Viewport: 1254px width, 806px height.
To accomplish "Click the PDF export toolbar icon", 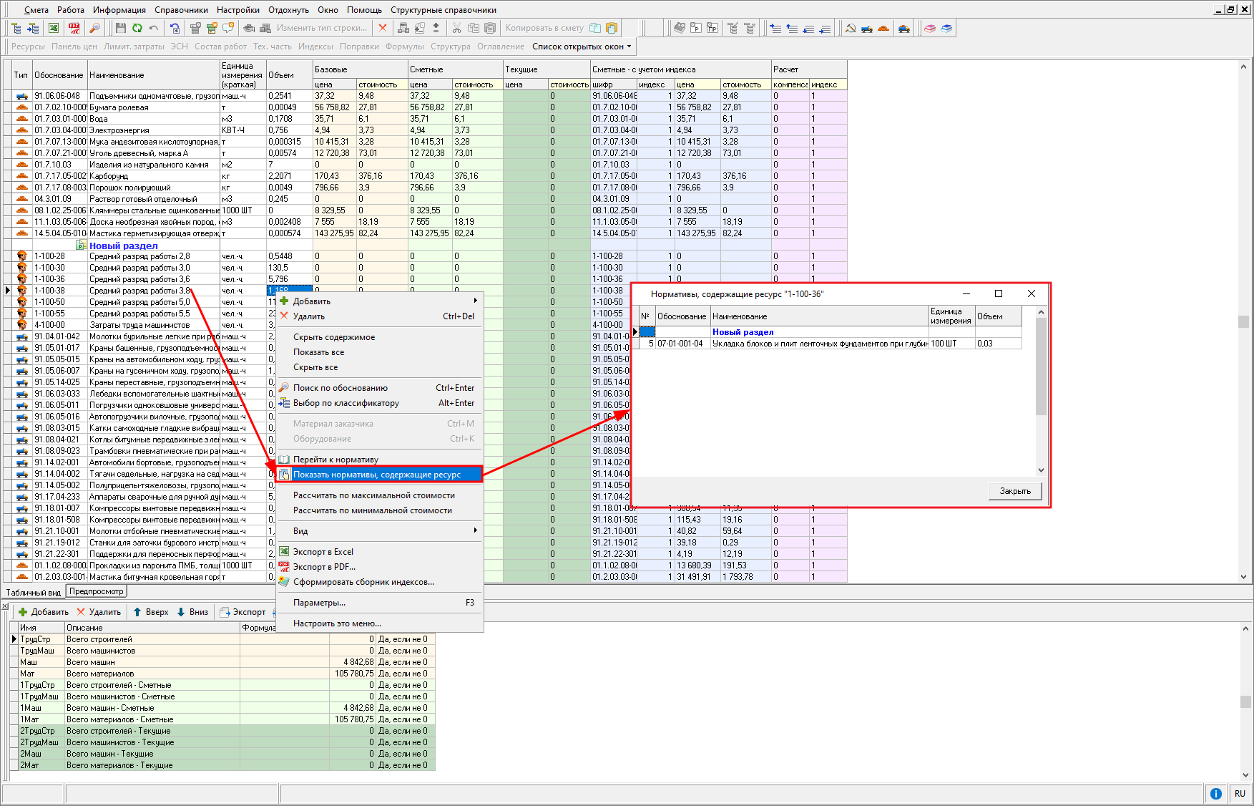I will (x=74, y=28).
